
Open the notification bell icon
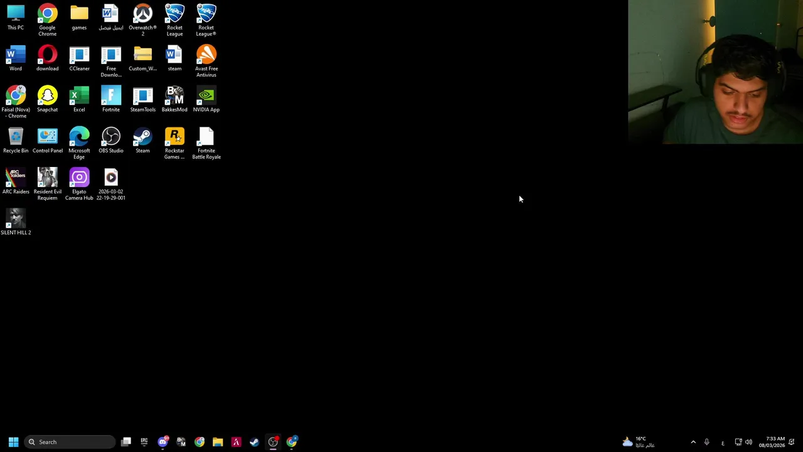point(792,442)
